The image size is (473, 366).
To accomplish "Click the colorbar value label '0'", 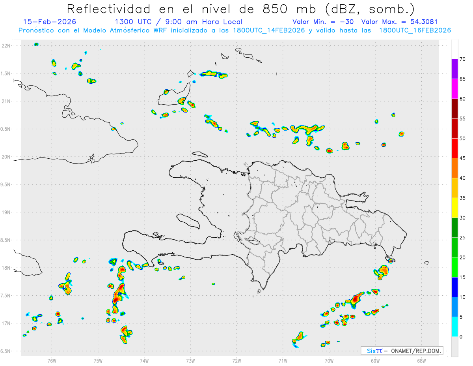I will 461,337.
